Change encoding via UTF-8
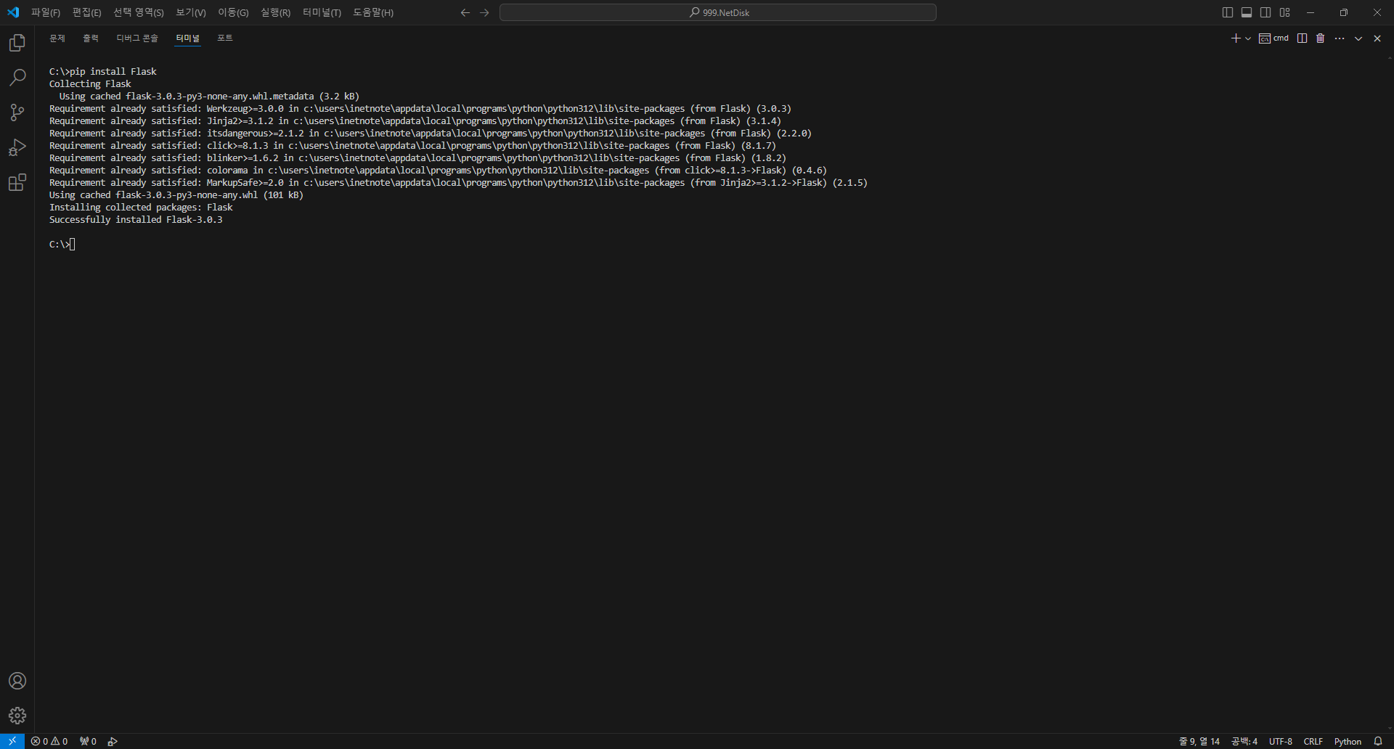The image size is (1394, 749). (x=1281, y=741)
